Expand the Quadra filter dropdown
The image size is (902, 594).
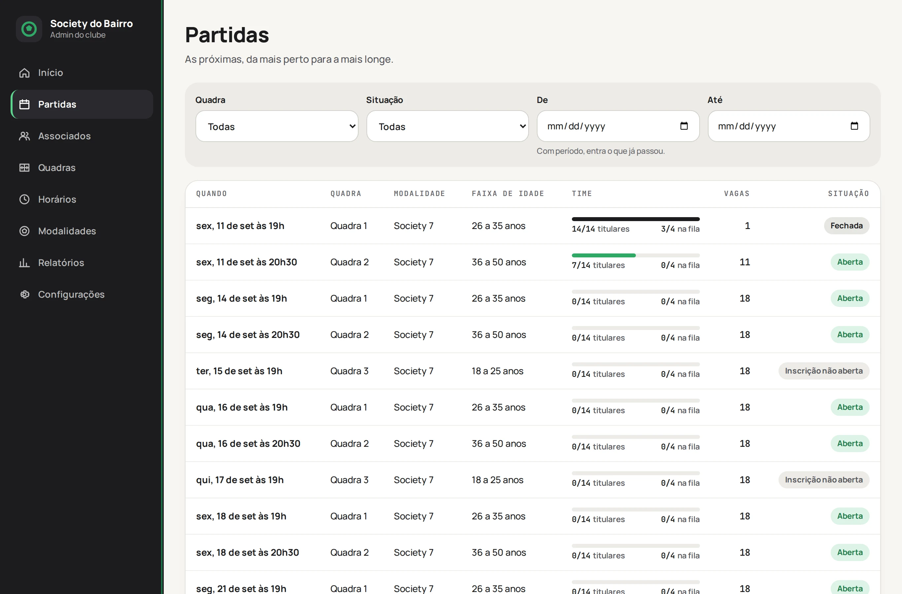point(277,126)
